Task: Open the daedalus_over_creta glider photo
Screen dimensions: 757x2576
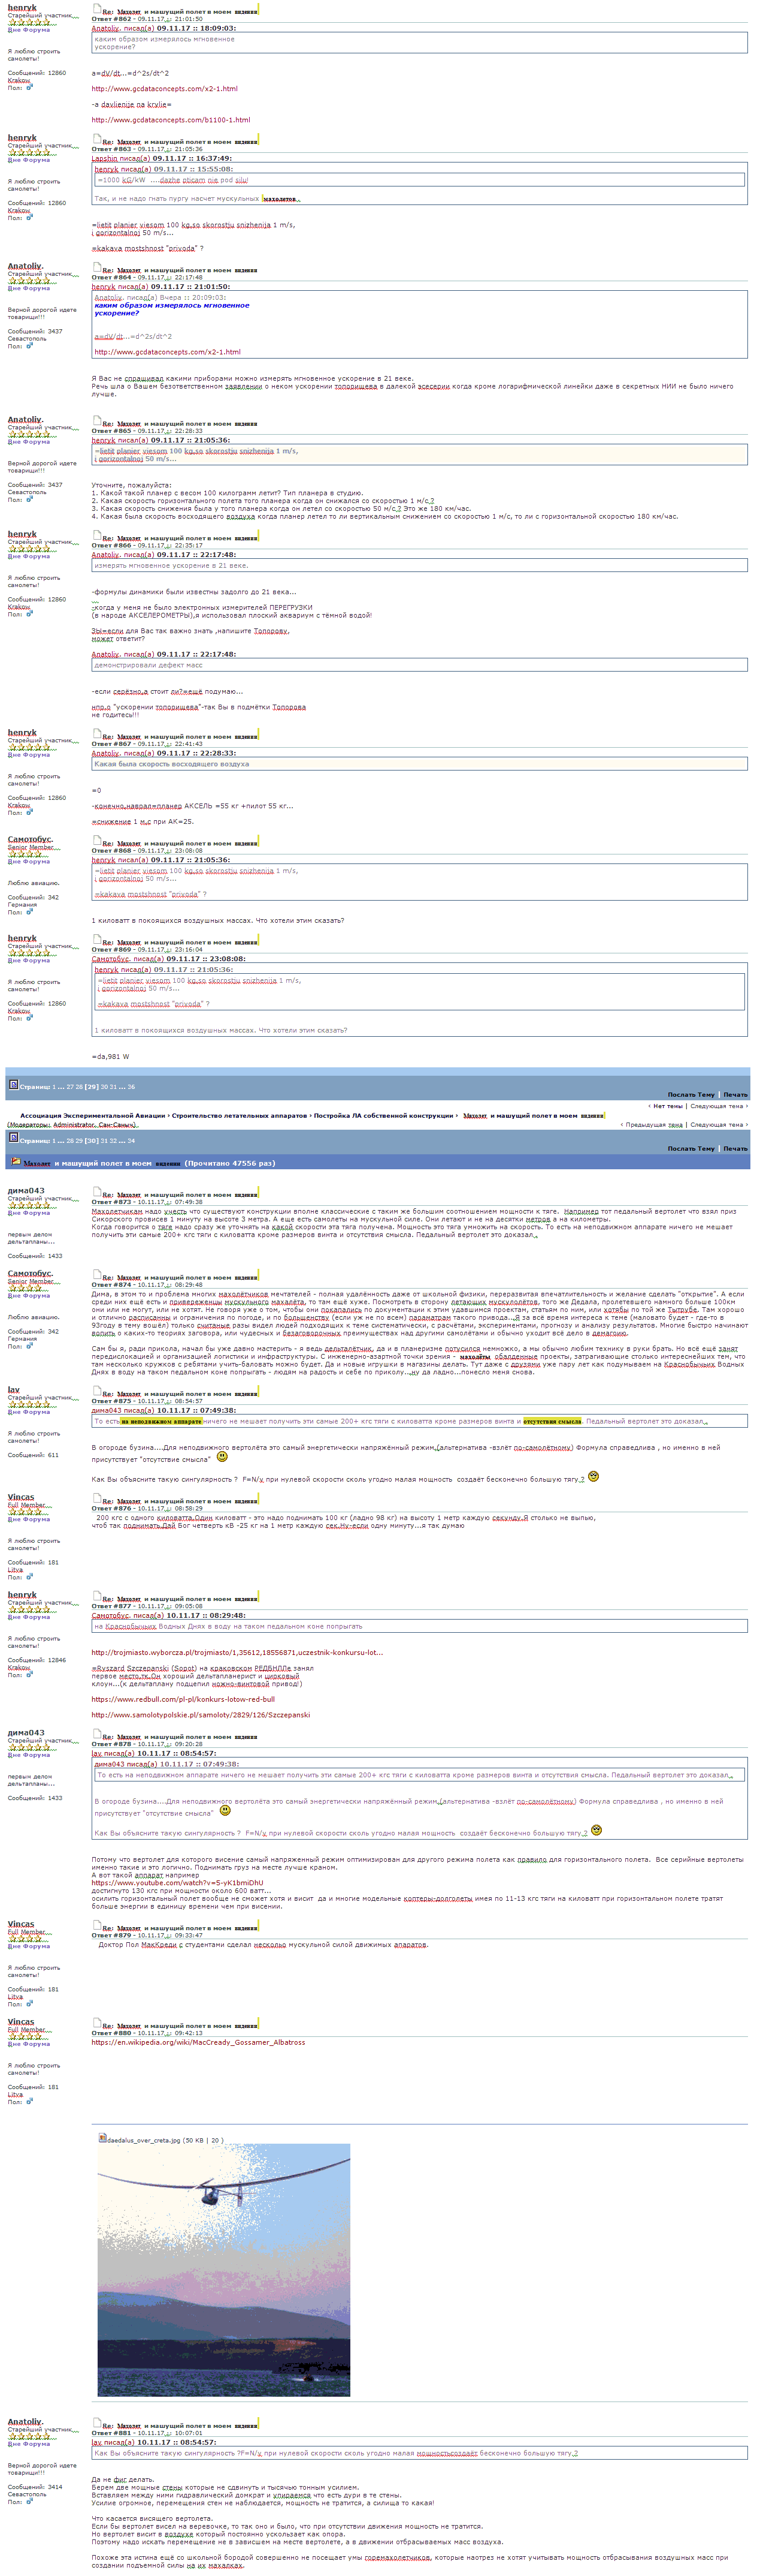Action: pos(224,2269)
